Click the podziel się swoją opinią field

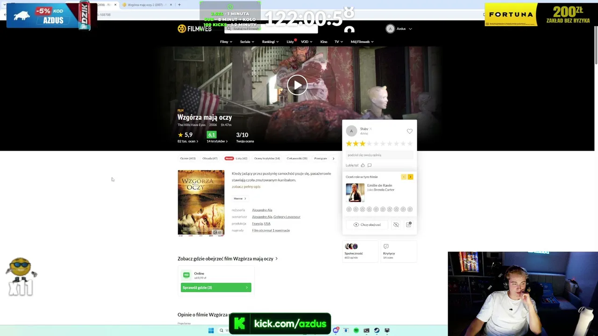pos(379,155)
